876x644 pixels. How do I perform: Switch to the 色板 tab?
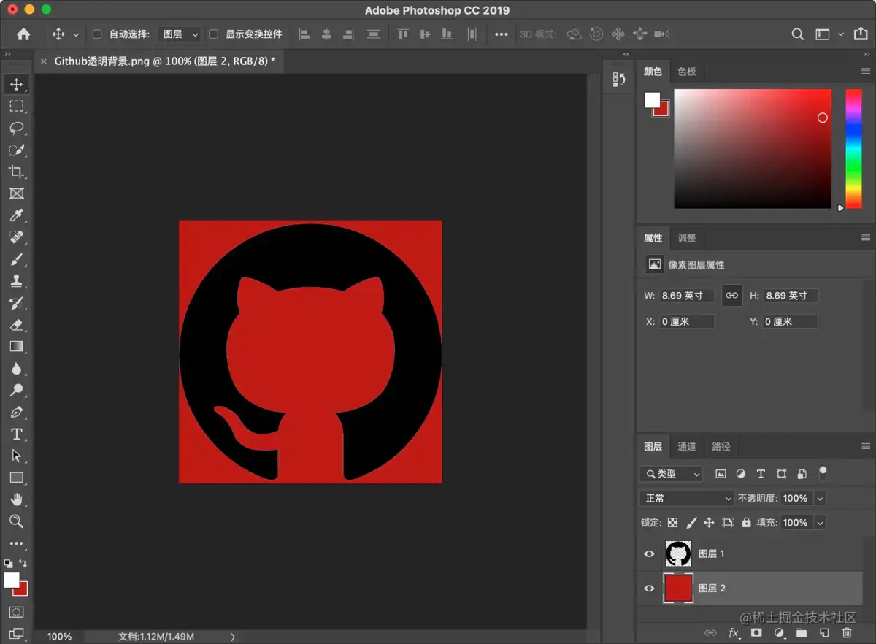pos(686,72)
